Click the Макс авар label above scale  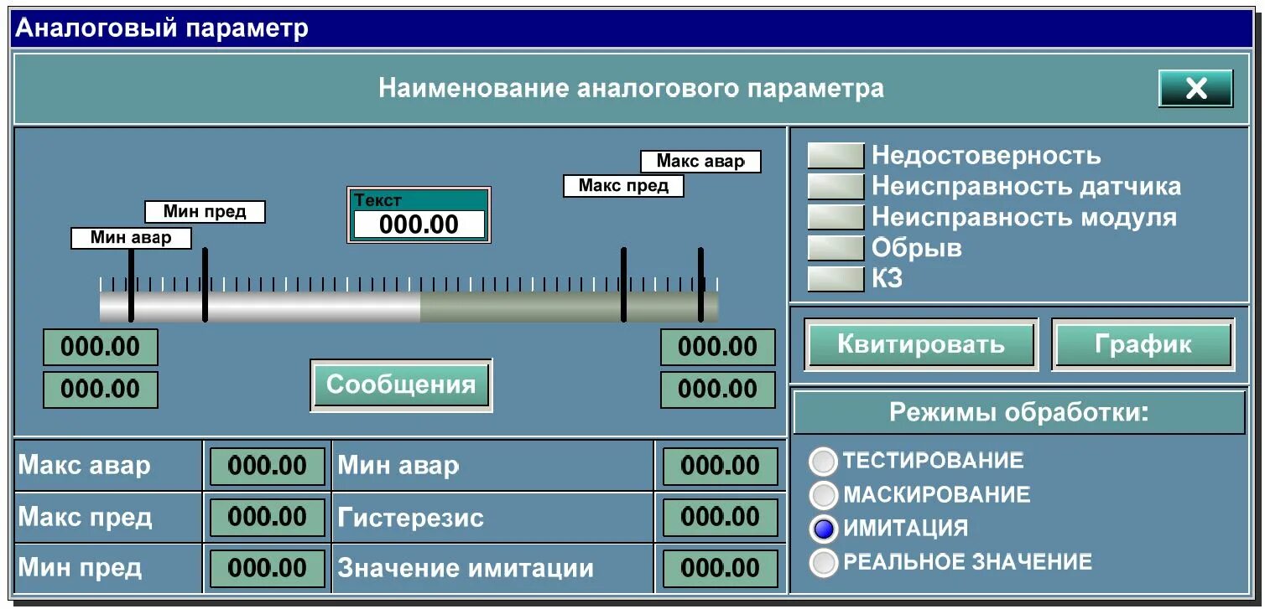[x=700, y=162]
